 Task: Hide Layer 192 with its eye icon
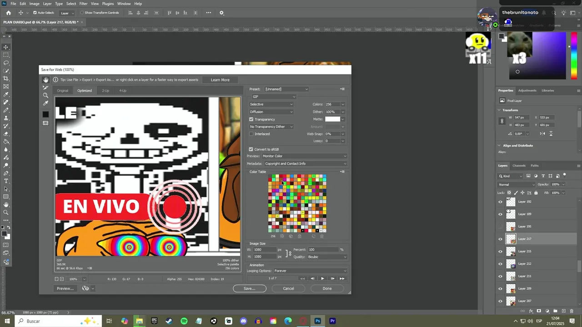[501, 202]
